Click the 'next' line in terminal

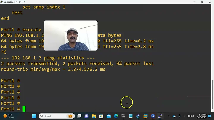tap(17, 13)
